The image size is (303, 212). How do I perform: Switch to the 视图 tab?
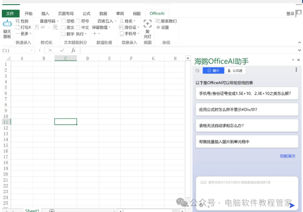click(x=137, y=13)
